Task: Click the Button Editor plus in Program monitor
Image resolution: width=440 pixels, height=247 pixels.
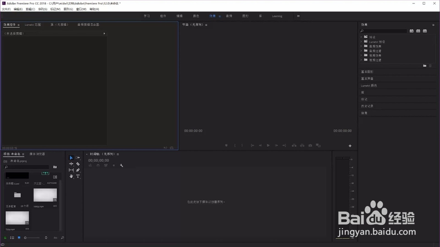Action: [350, 146]
